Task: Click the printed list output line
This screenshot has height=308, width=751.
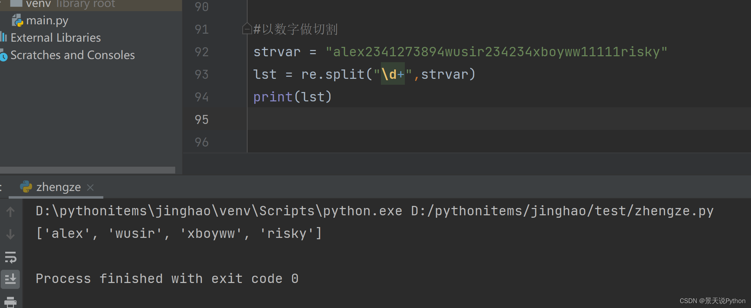Action: (179, 233)
